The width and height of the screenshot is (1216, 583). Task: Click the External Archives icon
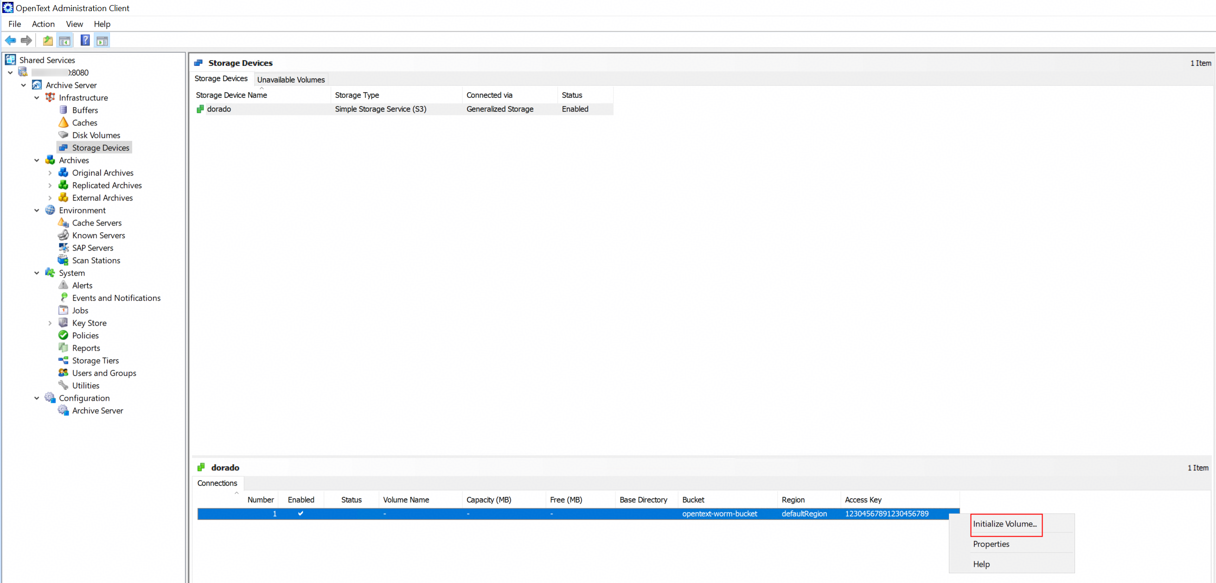pos(63,197)
